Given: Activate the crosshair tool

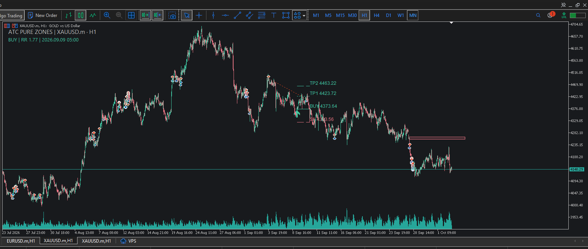Looking at the screenshot, I should (x=199, y=15).
